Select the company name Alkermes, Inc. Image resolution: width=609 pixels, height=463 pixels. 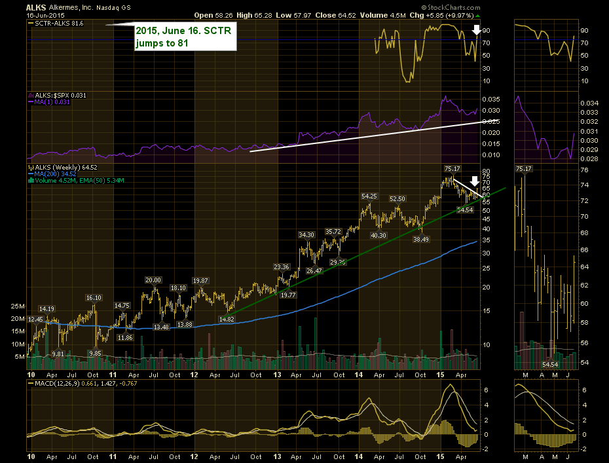pos(71,7)
